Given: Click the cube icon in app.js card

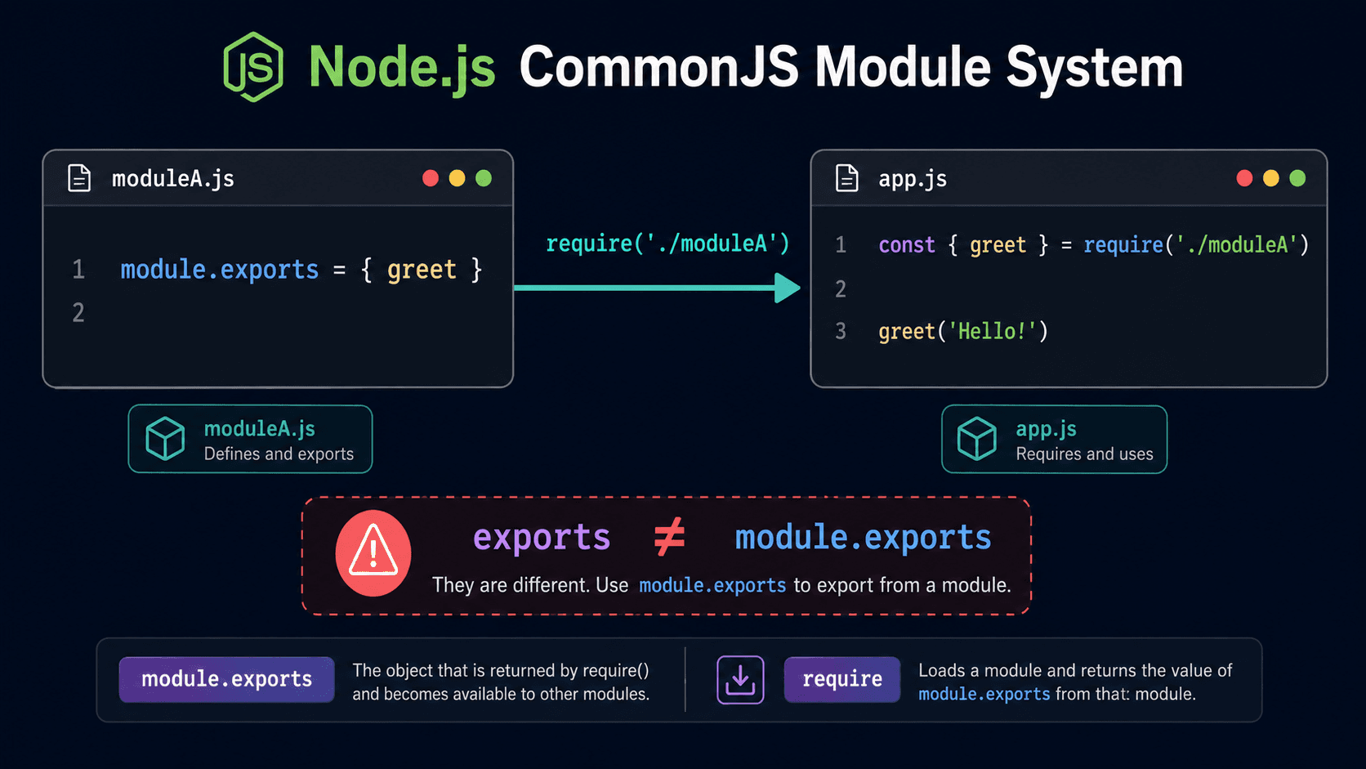Looking at the screenshot, I should [x=977, y=439].
